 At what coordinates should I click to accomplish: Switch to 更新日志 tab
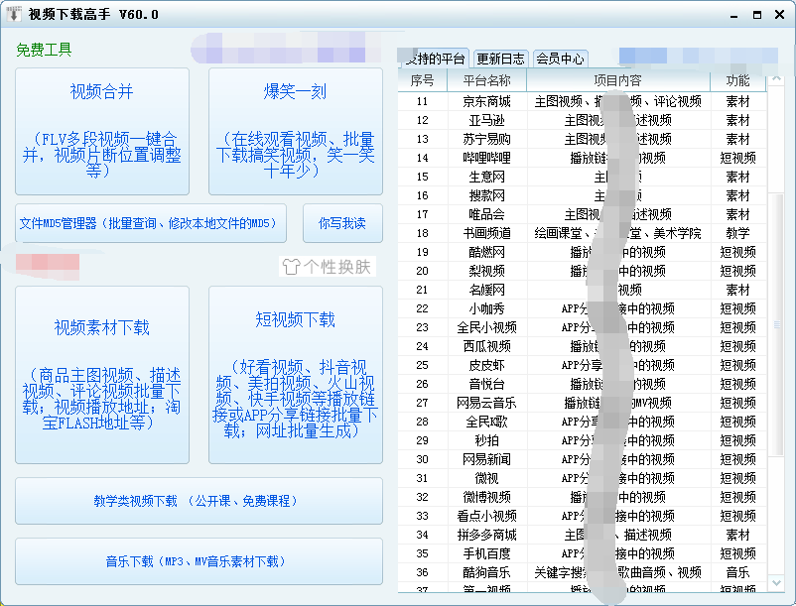tap(500, 59)
